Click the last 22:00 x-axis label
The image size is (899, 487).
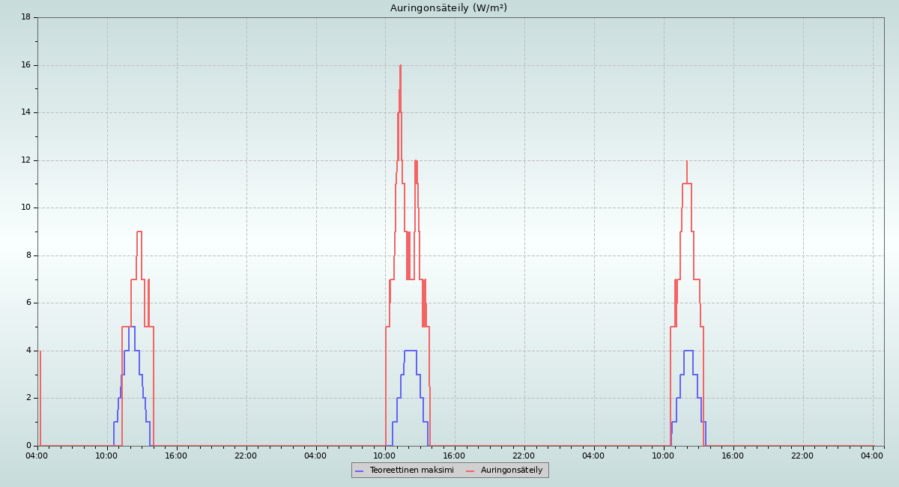tap(802, 456)
